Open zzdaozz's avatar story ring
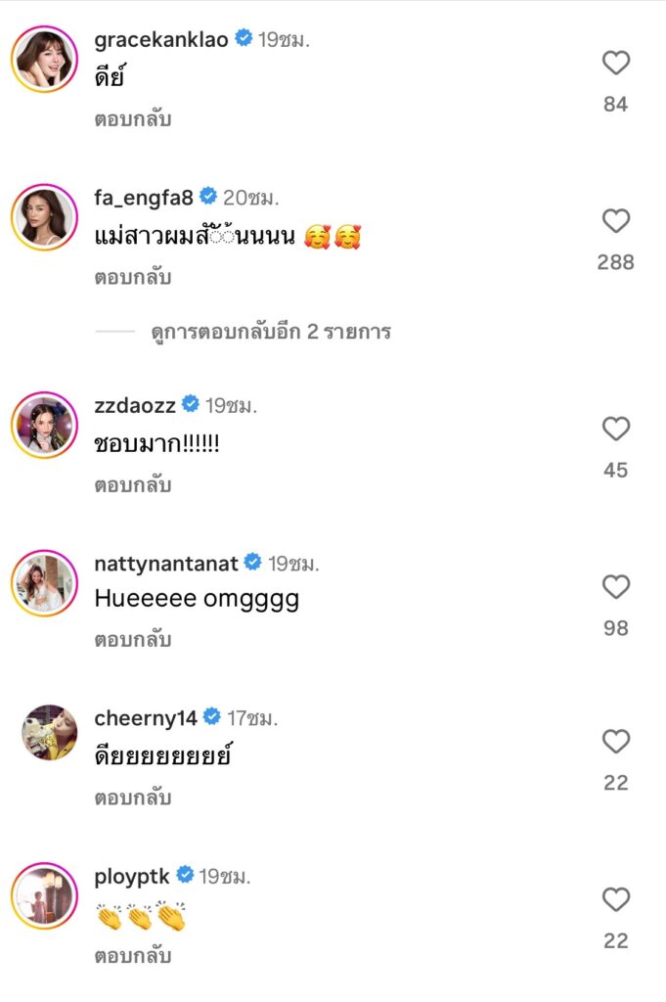 (x=44, y=425)
